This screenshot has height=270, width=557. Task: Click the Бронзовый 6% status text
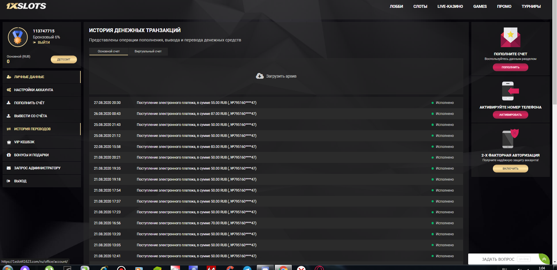[46, 37]
